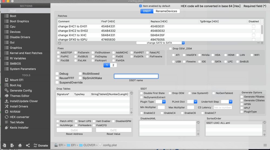Select Kernel and Kext Patches section
Viewport: 270px width, 150px height.
[x=26, y=53]
